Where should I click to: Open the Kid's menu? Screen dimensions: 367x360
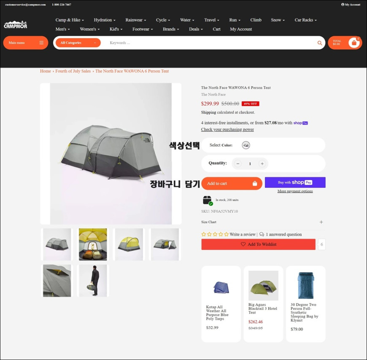pyautogui.click(x=116, y=29)
